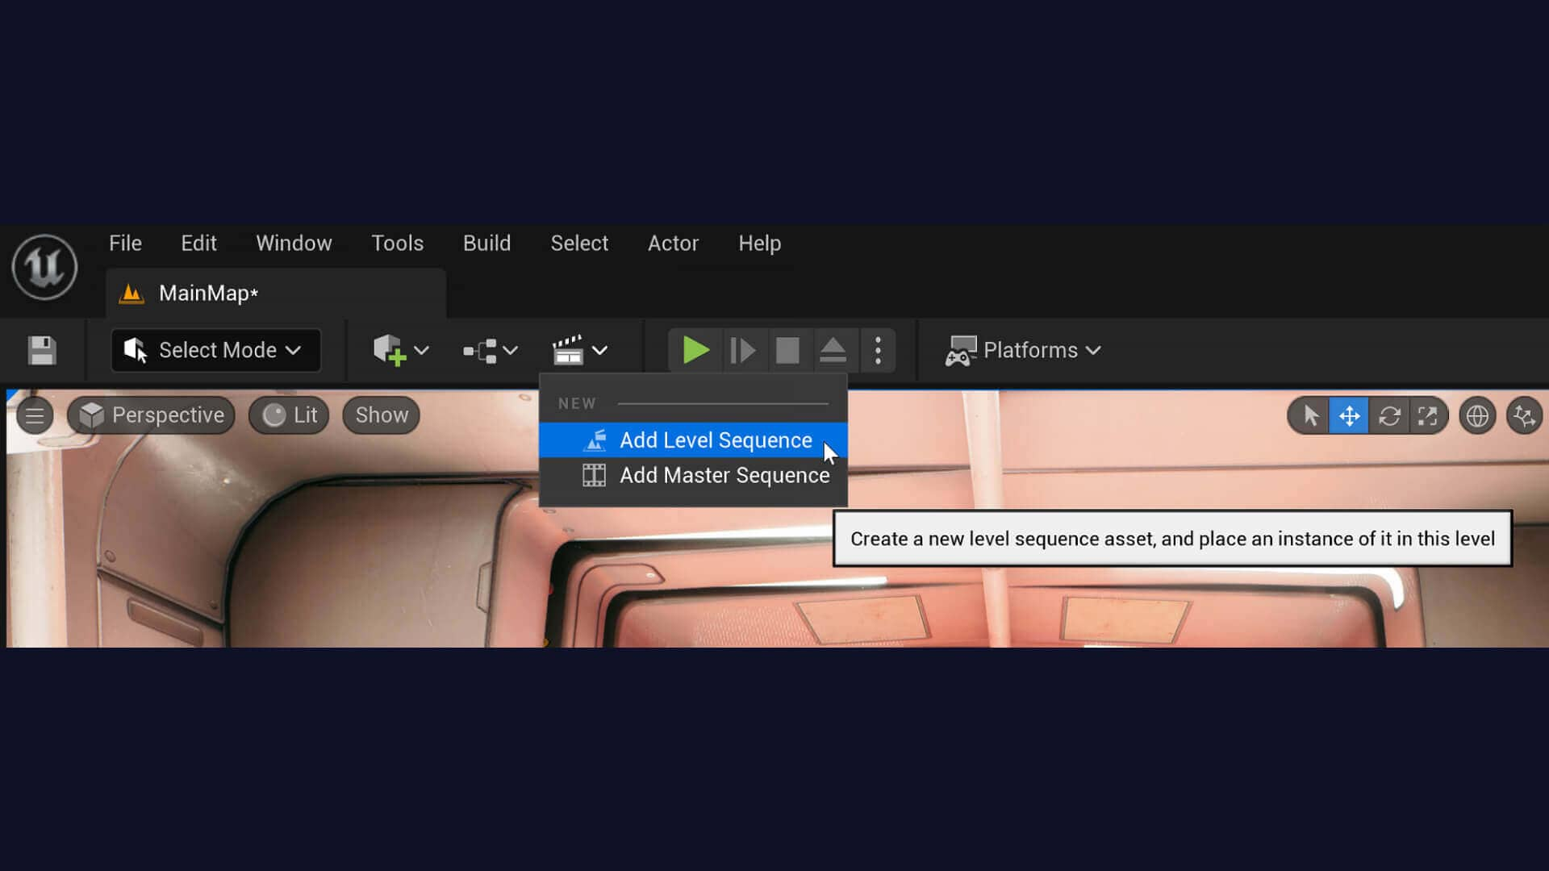This screenshot has height=871, width=1549.
Task: Expand the Add Actor dropdown
Action: tap(421, 350)
